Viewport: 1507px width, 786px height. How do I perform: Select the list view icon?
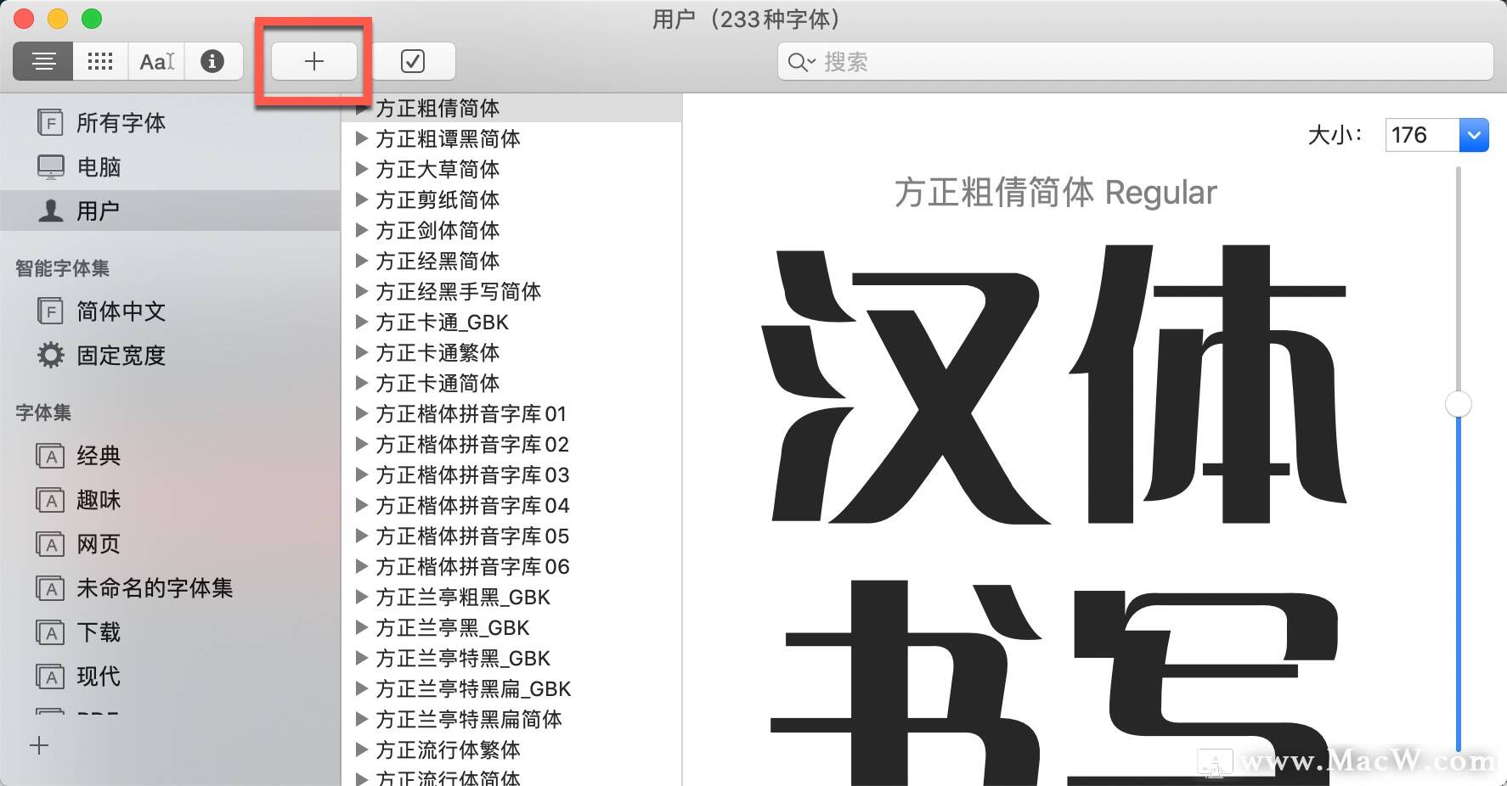(42, 60)
